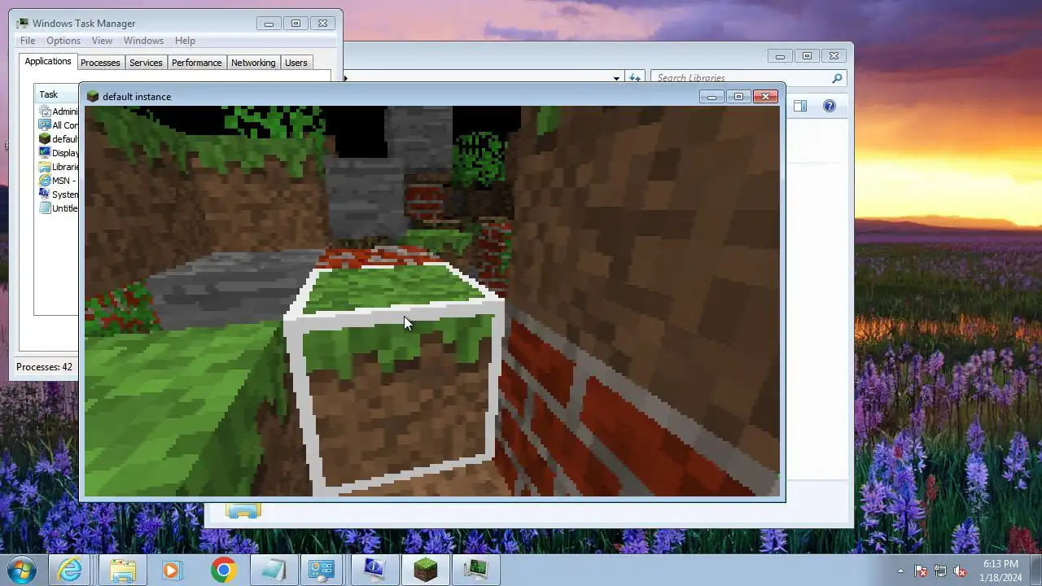Open File Explorer from the taskbar
This screenshot has height=586, width=1042.
click(122, 570)
